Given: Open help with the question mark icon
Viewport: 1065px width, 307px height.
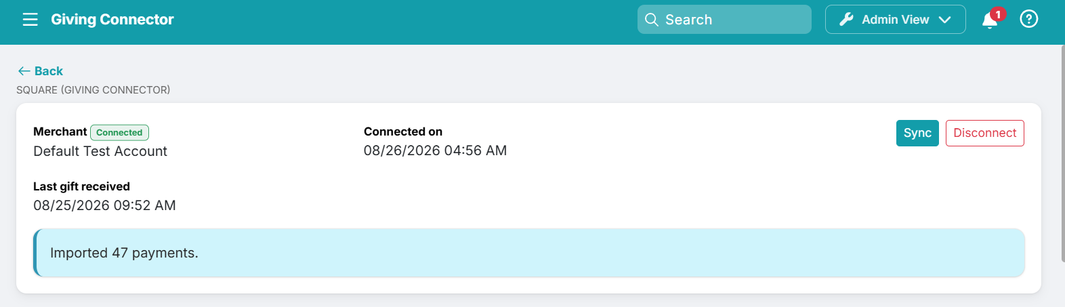Looking at the screenshot, I should pyautogui.click(x=1028, y=19).
